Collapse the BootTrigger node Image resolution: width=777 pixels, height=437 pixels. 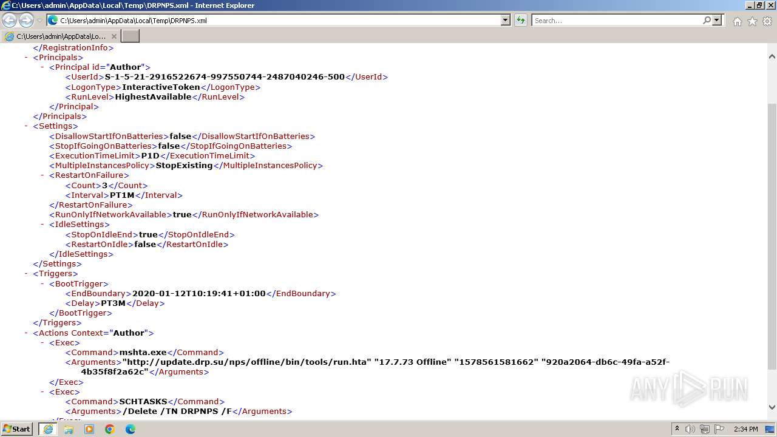point(42,283)
